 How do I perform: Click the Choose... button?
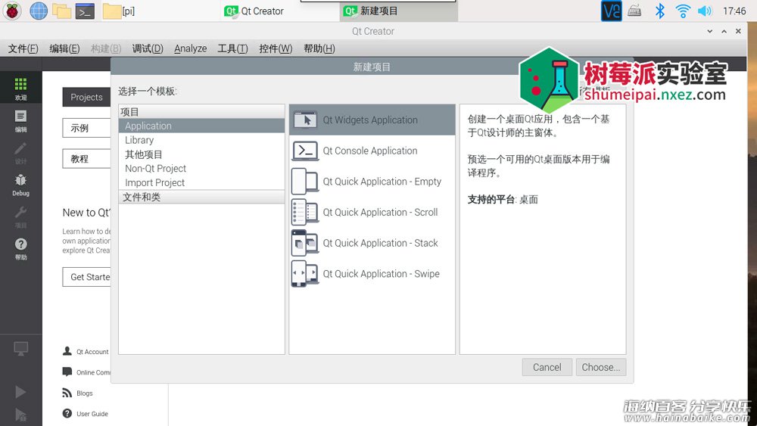click(601, 367)
